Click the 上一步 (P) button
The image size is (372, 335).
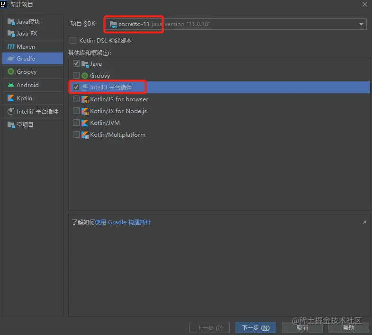pyautogui.click(x=209, y=327)
